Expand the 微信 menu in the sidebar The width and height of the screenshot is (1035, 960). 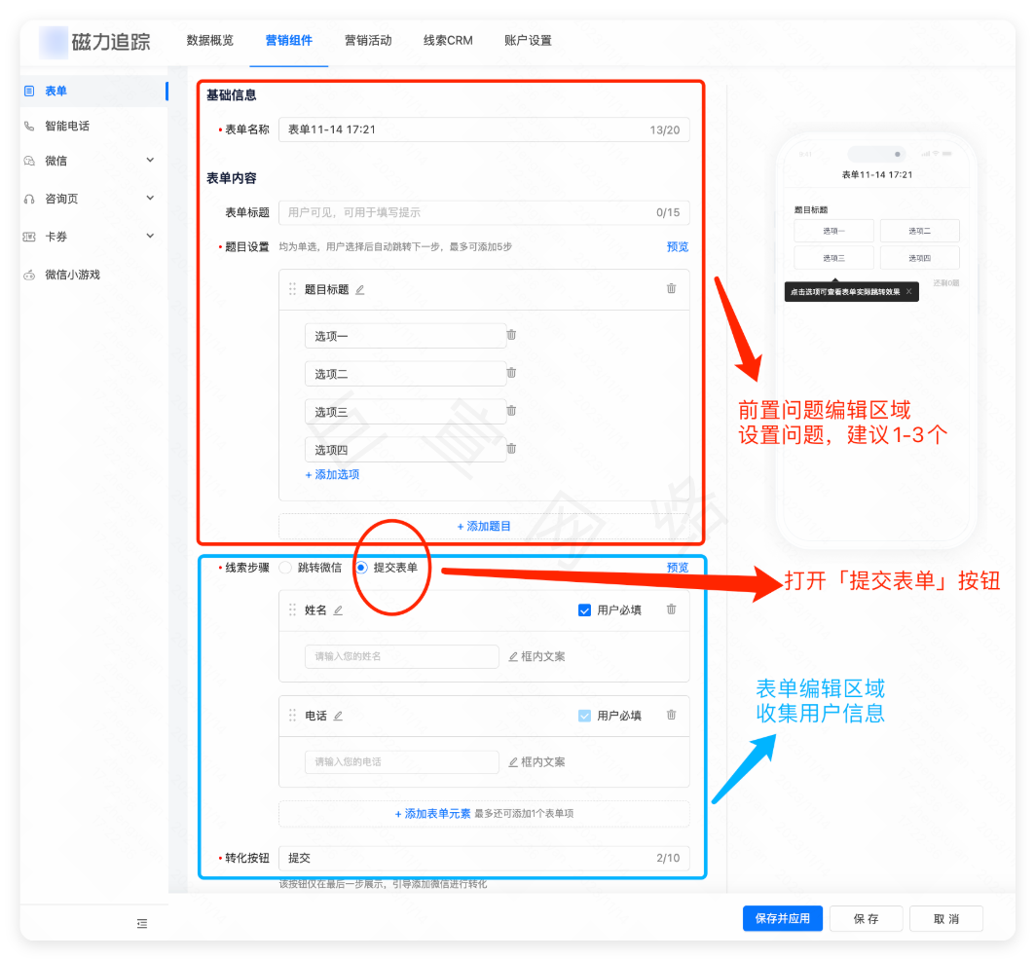pyautogui.click(x=150, y=160)
